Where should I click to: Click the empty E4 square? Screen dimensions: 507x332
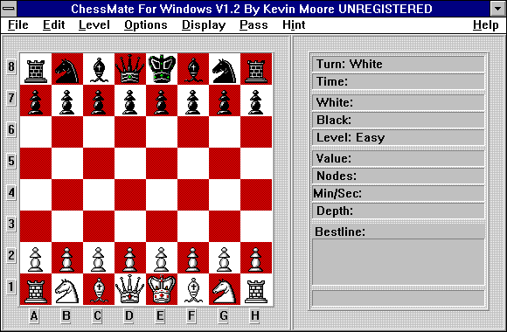[x=162, y=195]
